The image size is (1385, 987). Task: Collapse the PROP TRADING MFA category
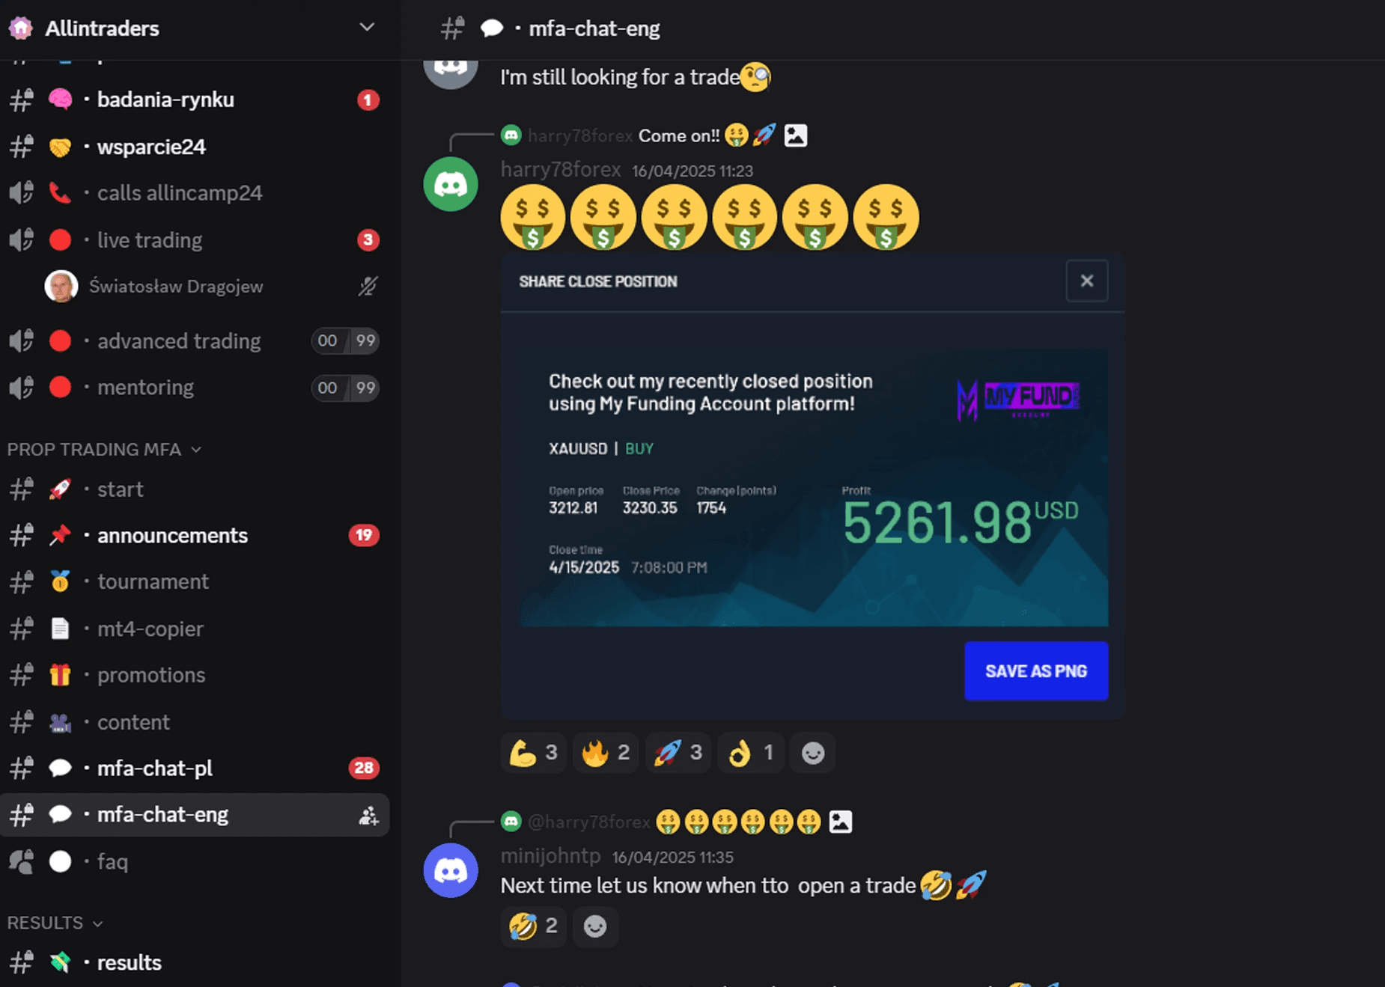tap(104, 449)
